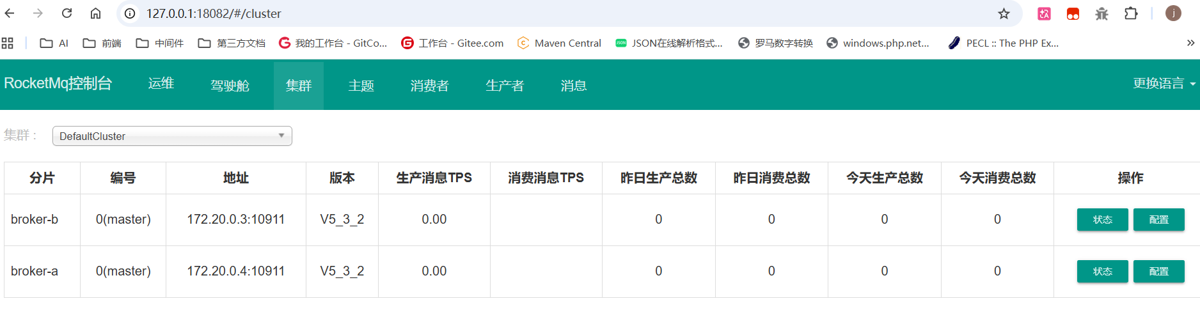Click the 今天生产总数 column header

[885, 178]
